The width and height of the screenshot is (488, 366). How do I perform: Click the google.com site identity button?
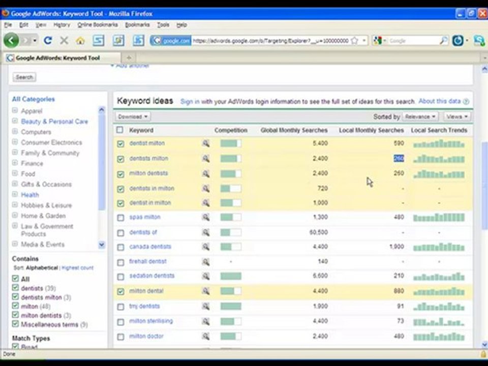point(171,41)
